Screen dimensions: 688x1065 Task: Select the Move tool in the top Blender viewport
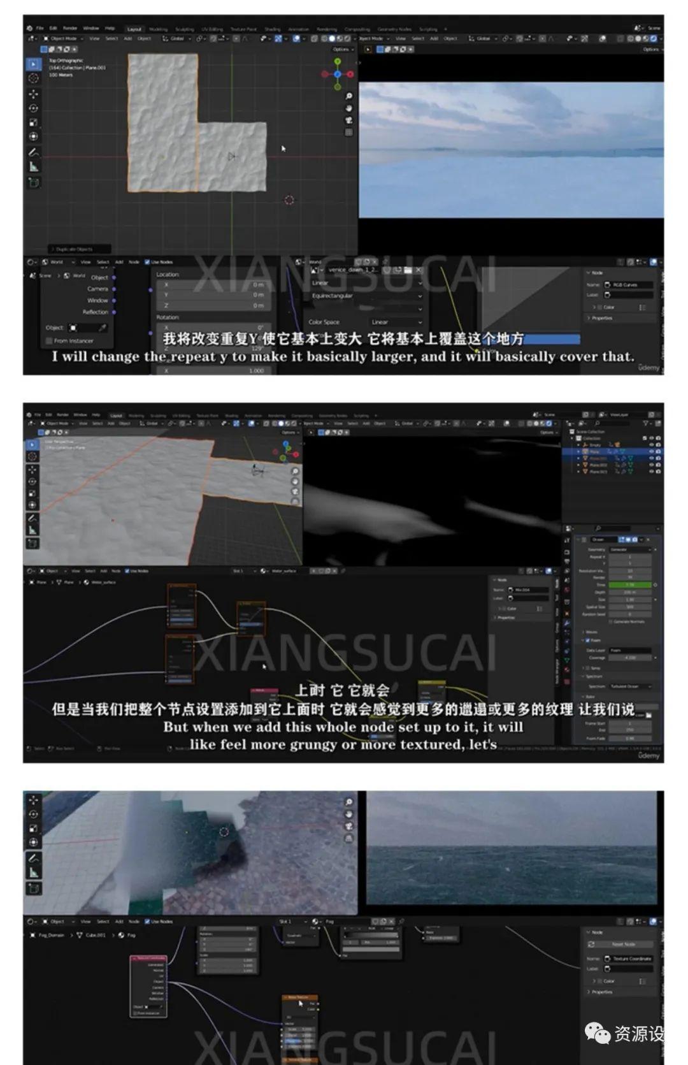pyautogui.click(x=34, y=94)
